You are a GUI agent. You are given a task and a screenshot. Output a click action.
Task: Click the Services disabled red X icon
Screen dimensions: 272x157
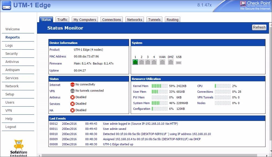pyautogui.click(x=73, y=104)
